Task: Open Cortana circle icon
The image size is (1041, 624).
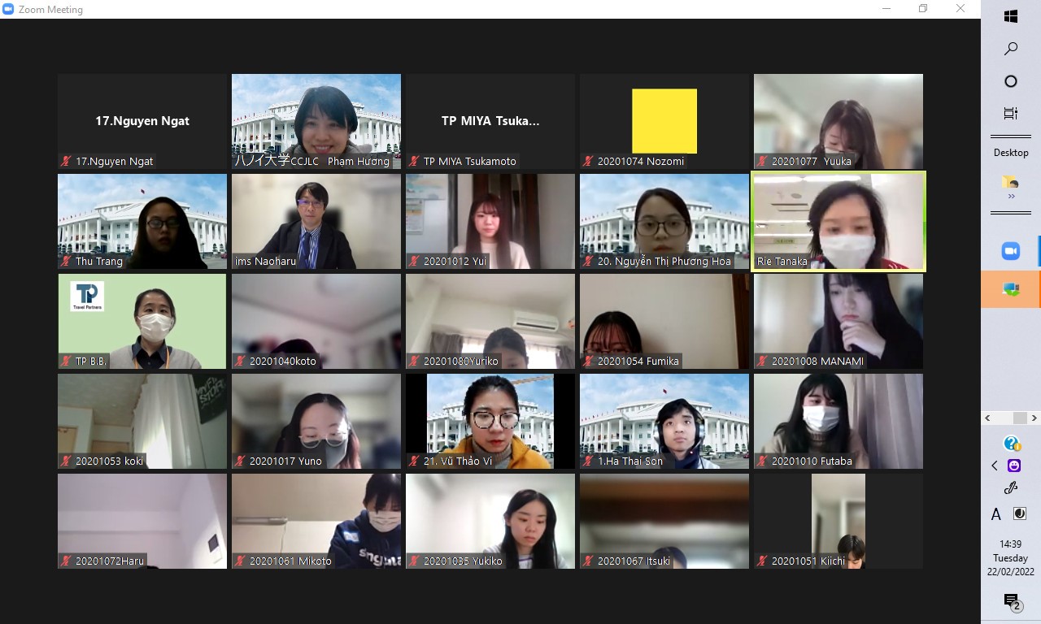Action: [1011, 81]
